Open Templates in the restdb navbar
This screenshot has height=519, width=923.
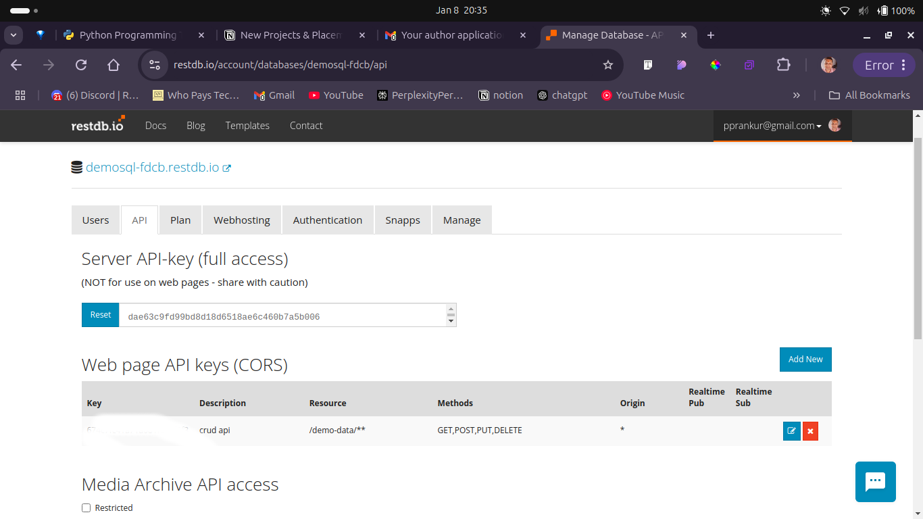[247, 126]
